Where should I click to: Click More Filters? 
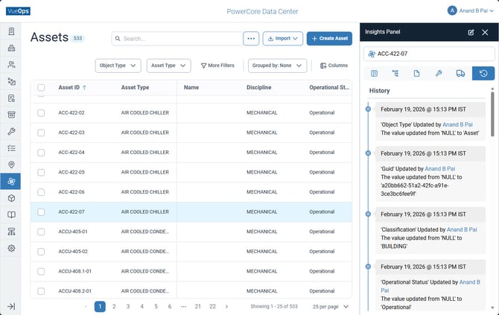tap(217, 66)
